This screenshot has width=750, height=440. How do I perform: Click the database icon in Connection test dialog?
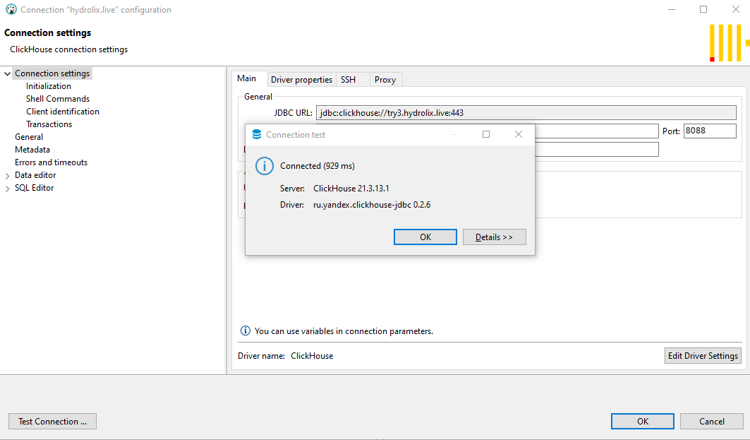pos(257,134)
